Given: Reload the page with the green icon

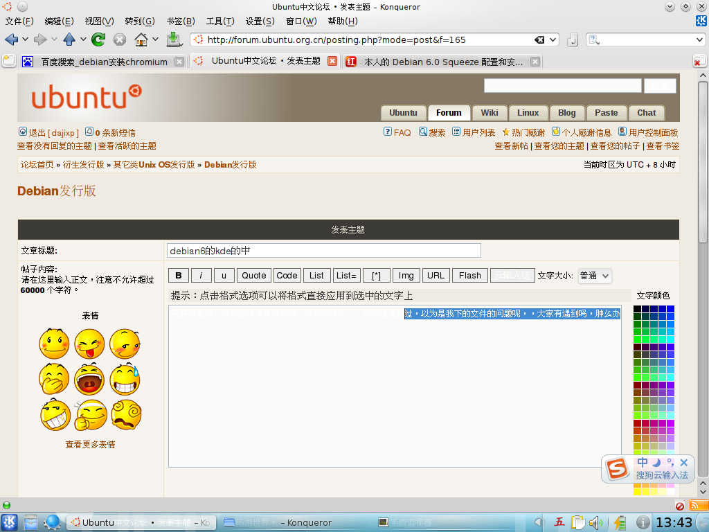Looking at the screenshot, I should click(x=98, y=39).
